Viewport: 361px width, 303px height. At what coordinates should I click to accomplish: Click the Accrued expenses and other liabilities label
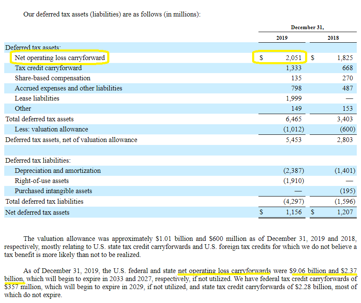point(68,88)
